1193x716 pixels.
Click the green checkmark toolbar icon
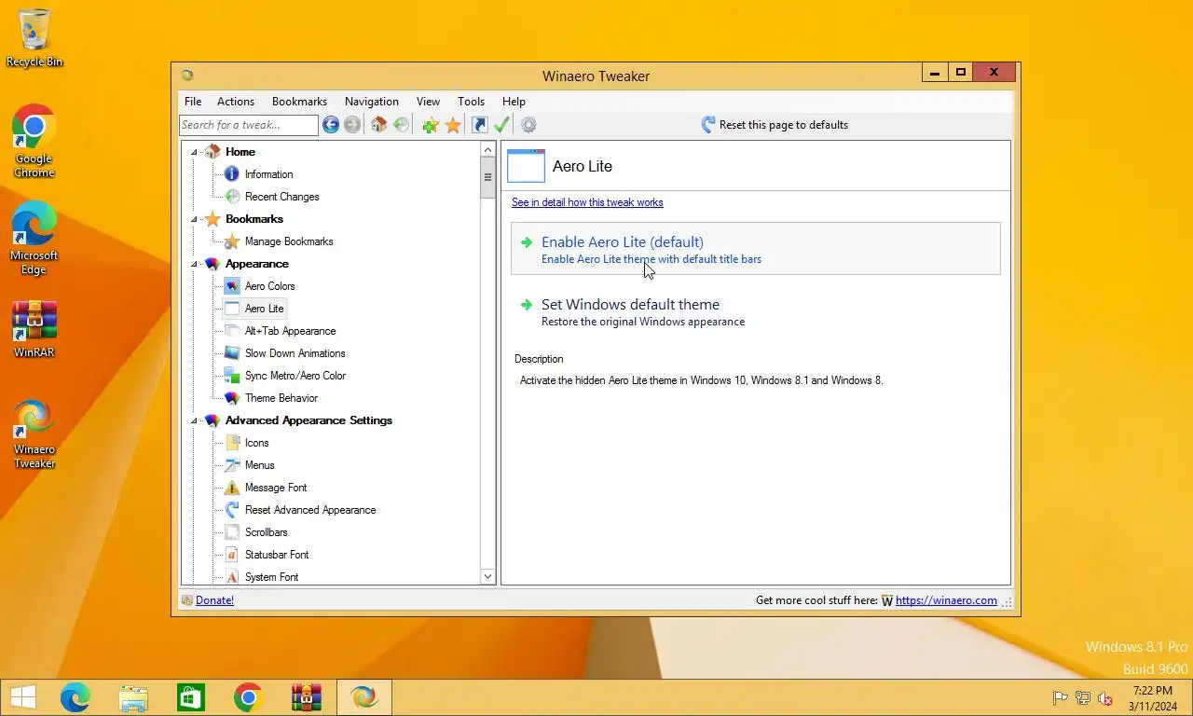click(x=501, y=125)
